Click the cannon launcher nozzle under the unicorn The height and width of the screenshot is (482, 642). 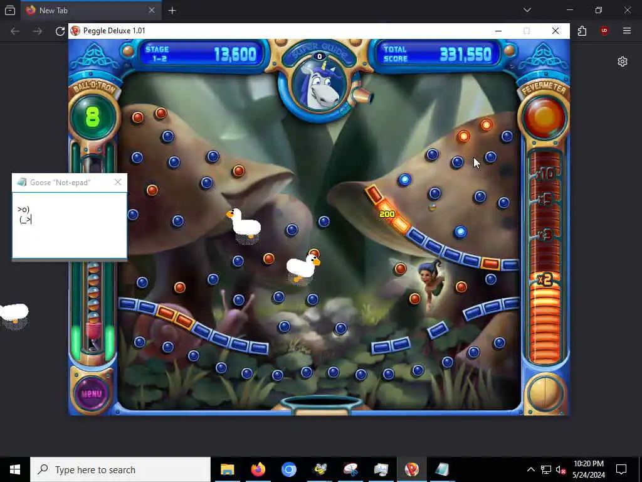[362, 97]
